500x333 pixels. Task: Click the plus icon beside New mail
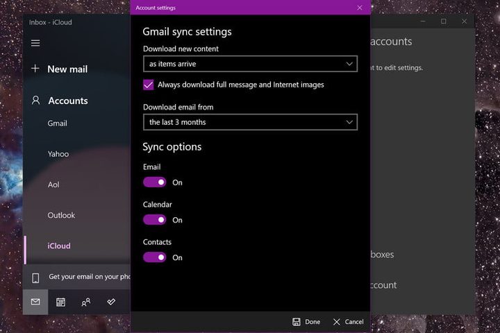[35, 68]
